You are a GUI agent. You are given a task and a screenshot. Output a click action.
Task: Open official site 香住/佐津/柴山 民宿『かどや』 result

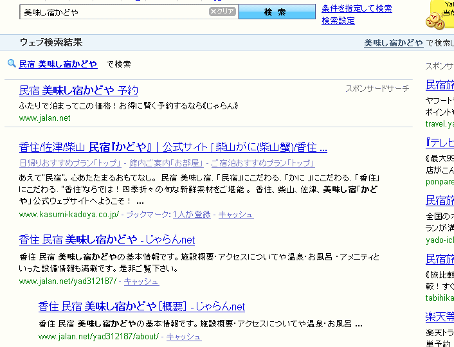pyautogui.click(x=173, y=147)
